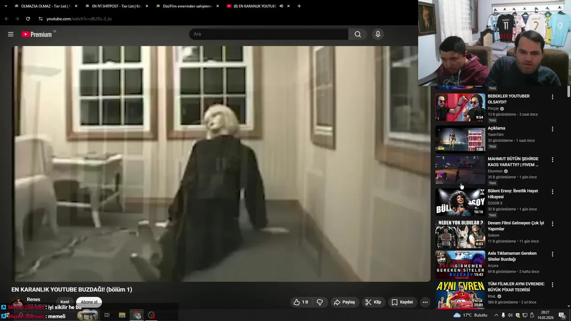Go forward with the browser forward arrow

17,19
